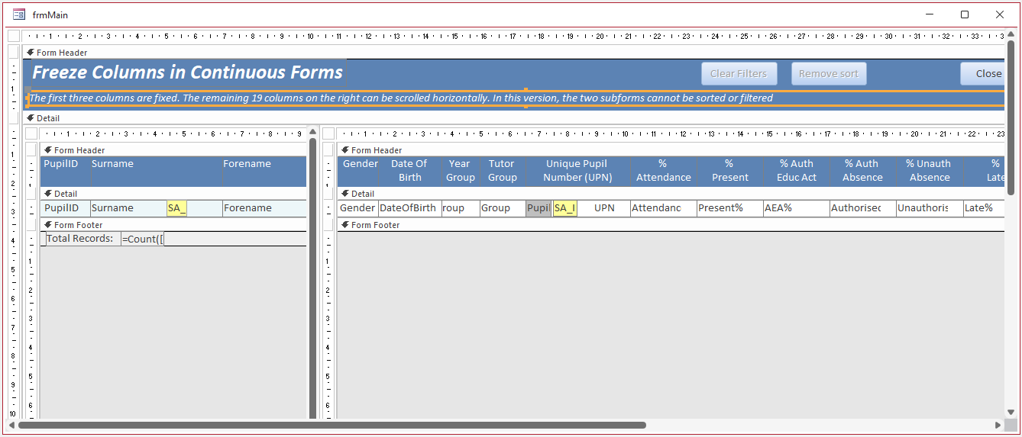Select the % Auth Absence header label

click(x=862, y=171)
